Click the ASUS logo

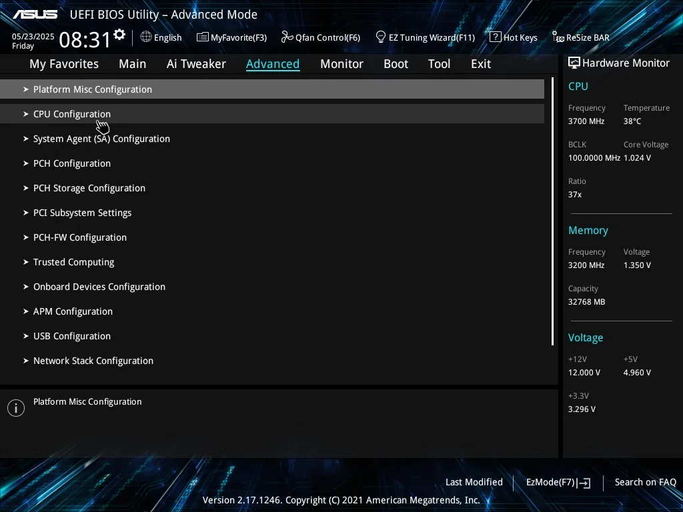point(35,15)
